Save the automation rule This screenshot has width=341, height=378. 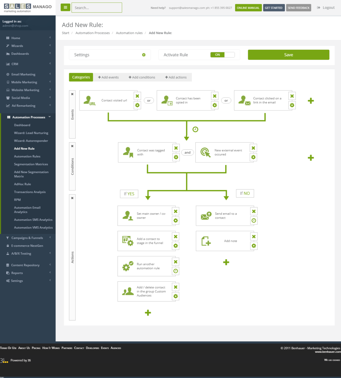click(289, 55)
